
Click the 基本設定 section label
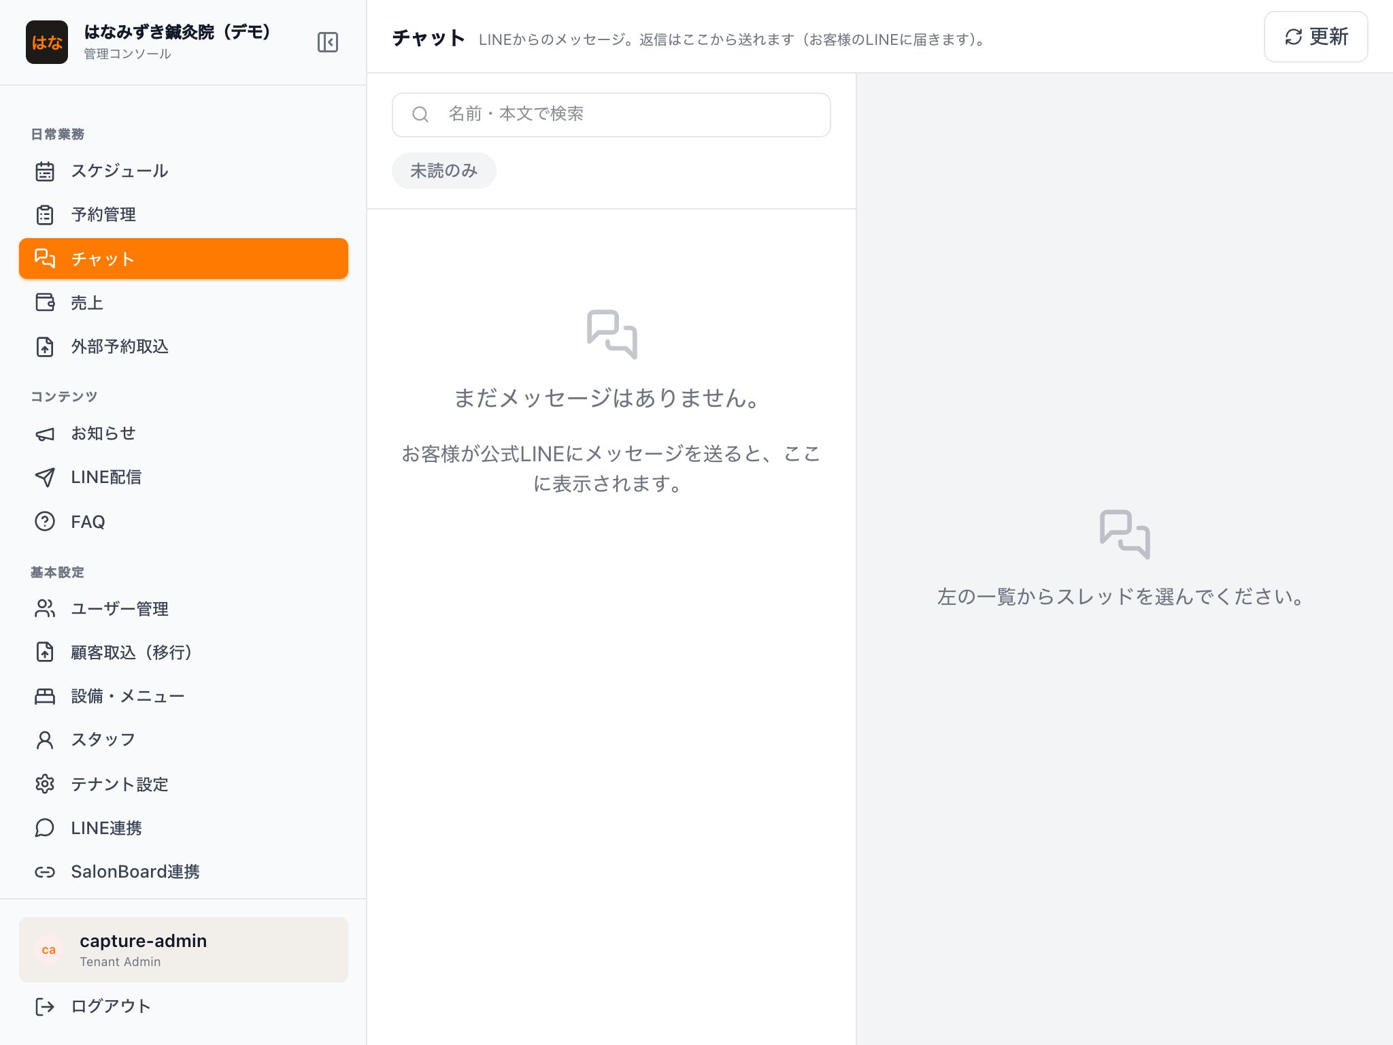58,572
